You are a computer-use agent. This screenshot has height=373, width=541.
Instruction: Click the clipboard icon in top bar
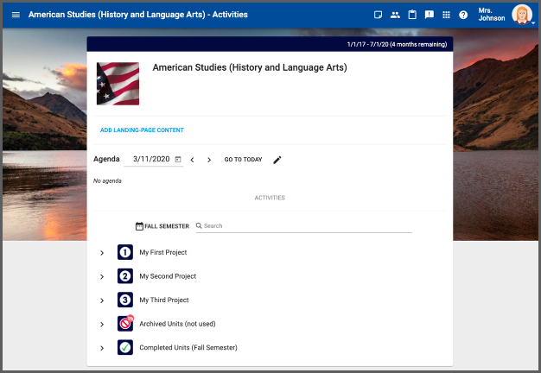[x=412, y=15]
